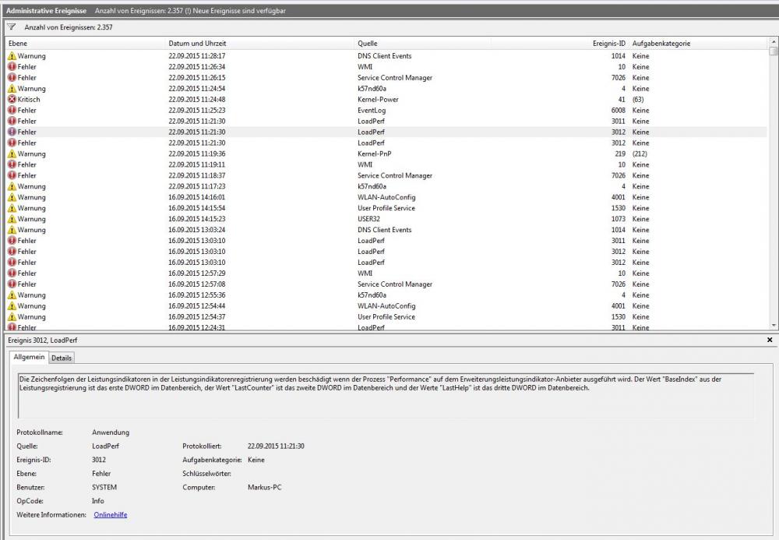This screenshot has width=779, height=540.
Task: Switch to the Details tab
Action: (62, 358)
